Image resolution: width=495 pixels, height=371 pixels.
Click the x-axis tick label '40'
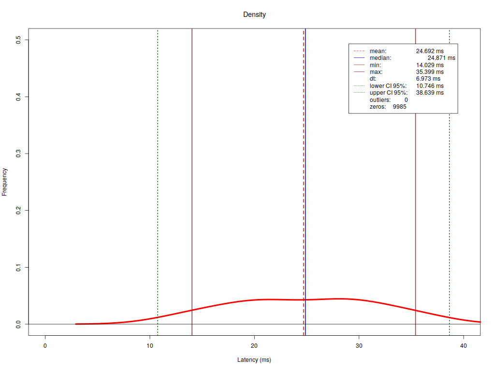tap(464, 346)
